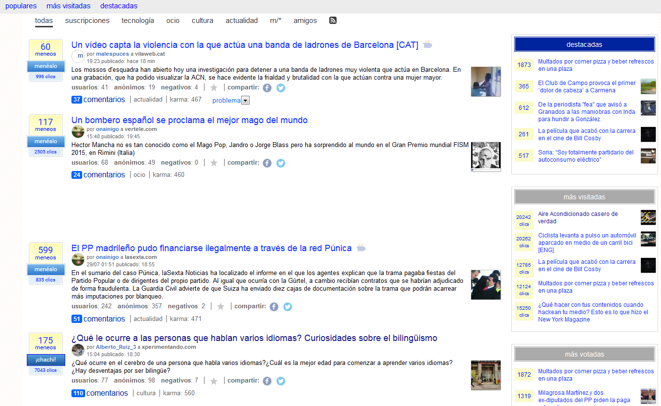Open the '110 comentarios' link
The width and height of the screenshot is (661, 406).
click(100, 393)
